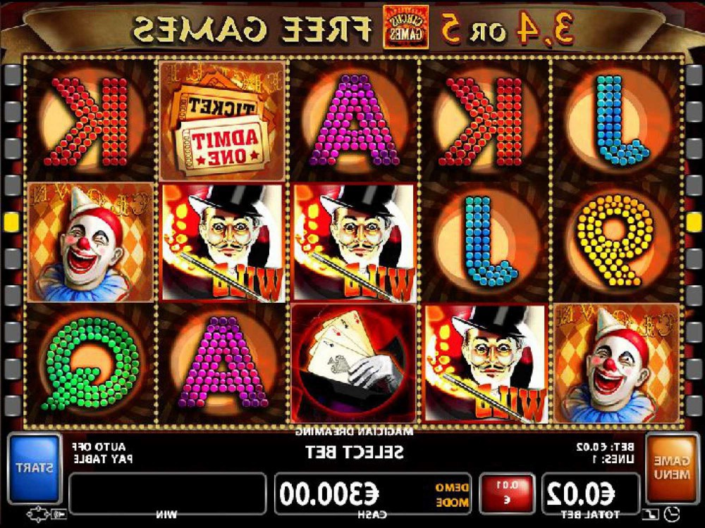The width and height of the screenshot is (705, 528).
Task: Toggle the AUTO OFF autoplay label
Action: tap(99, 447)
